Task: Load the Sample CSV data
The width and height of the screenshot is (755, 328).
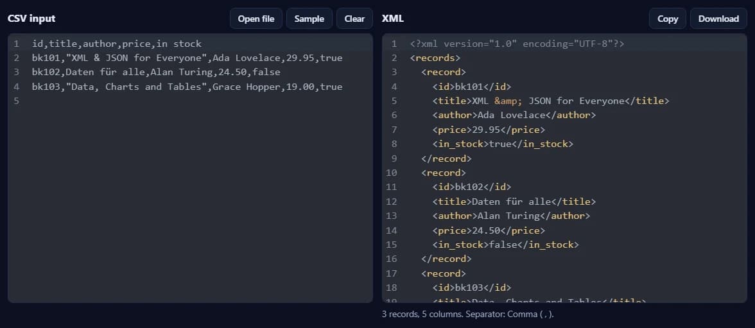Action: 309,19
